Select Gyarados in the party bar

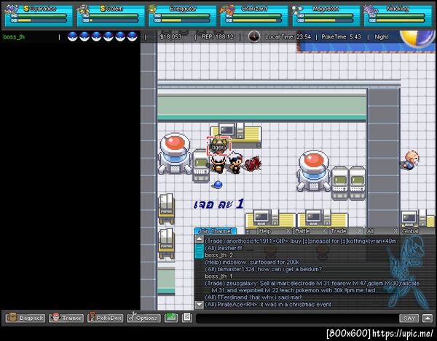pos(39,15)
